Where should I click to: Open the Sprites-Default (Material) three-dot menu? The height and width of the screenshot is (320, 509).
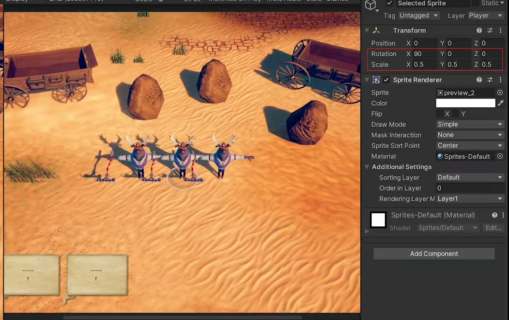click(x=503, y=215)
